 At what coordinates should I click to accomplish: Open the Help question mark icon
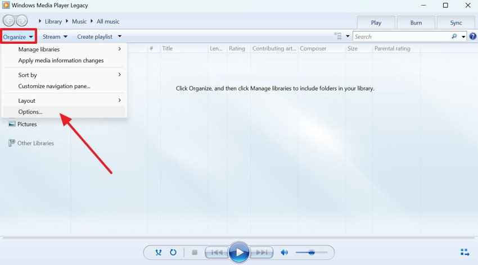click(473, 36)
